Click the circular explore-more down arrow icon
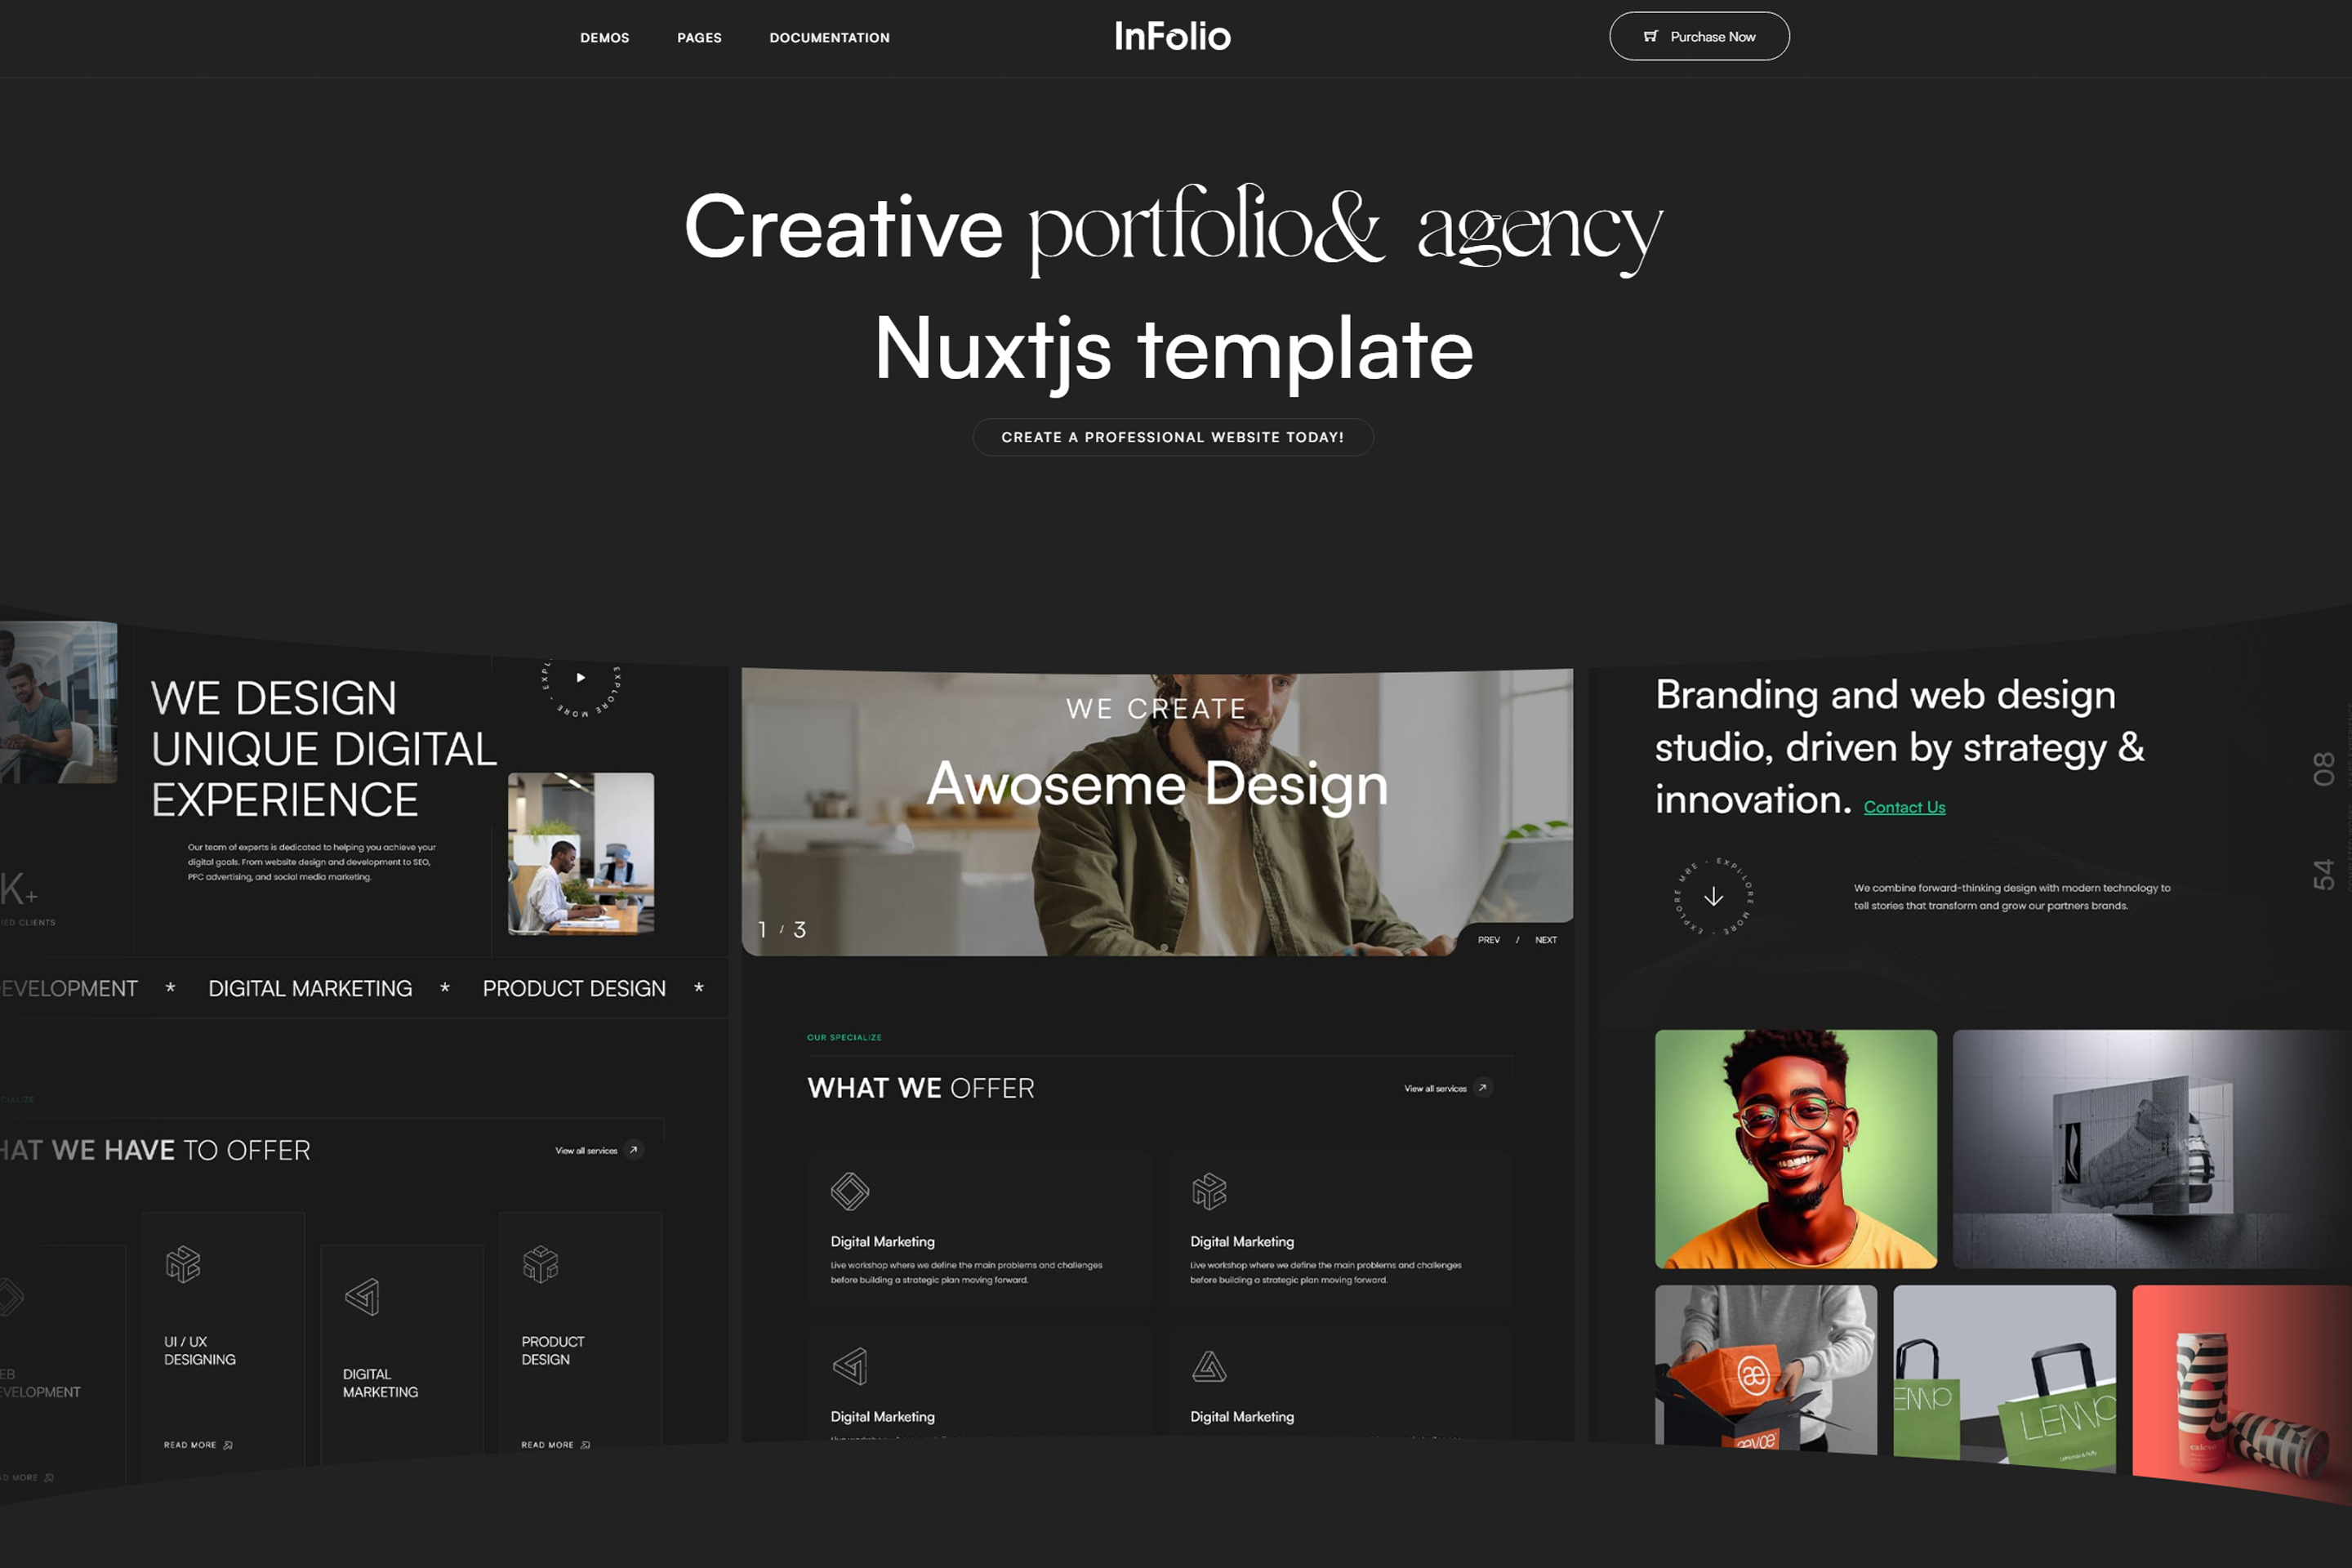Screen dimensions: 2352x1568 click(1713, 896)
